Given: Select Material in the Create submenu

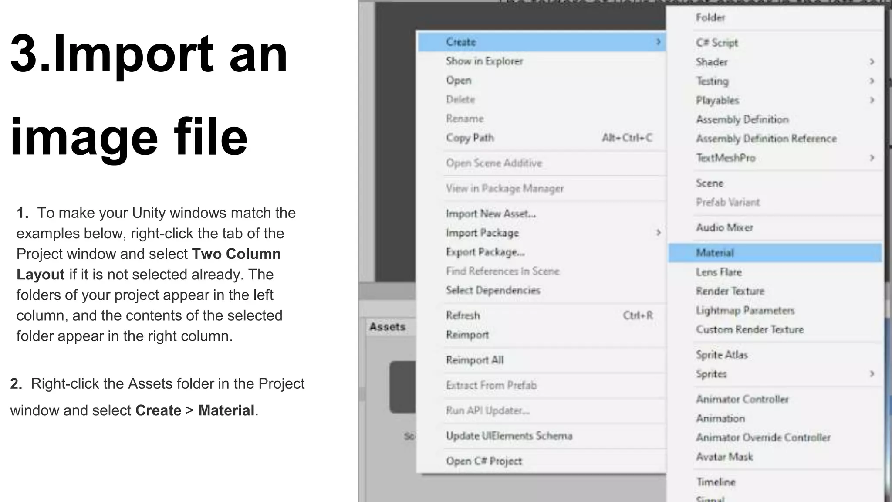Looking at the screenshot, I should tap(775, 253).
